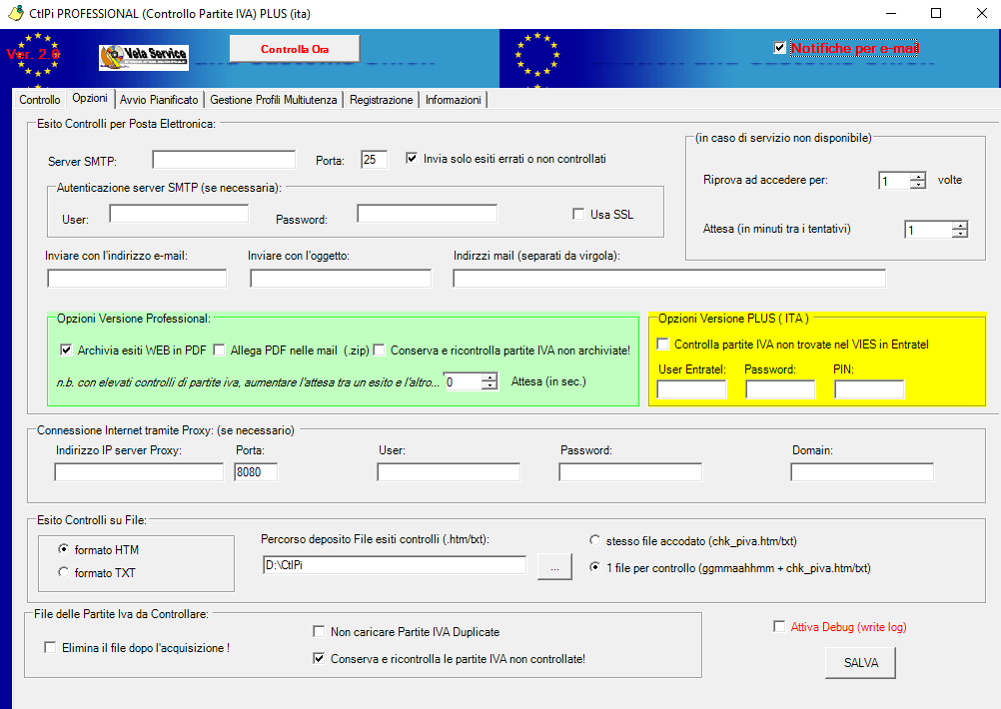Click Controlla Ora button
Viewport: 1001px width, 709px height.
coord(295,49)
